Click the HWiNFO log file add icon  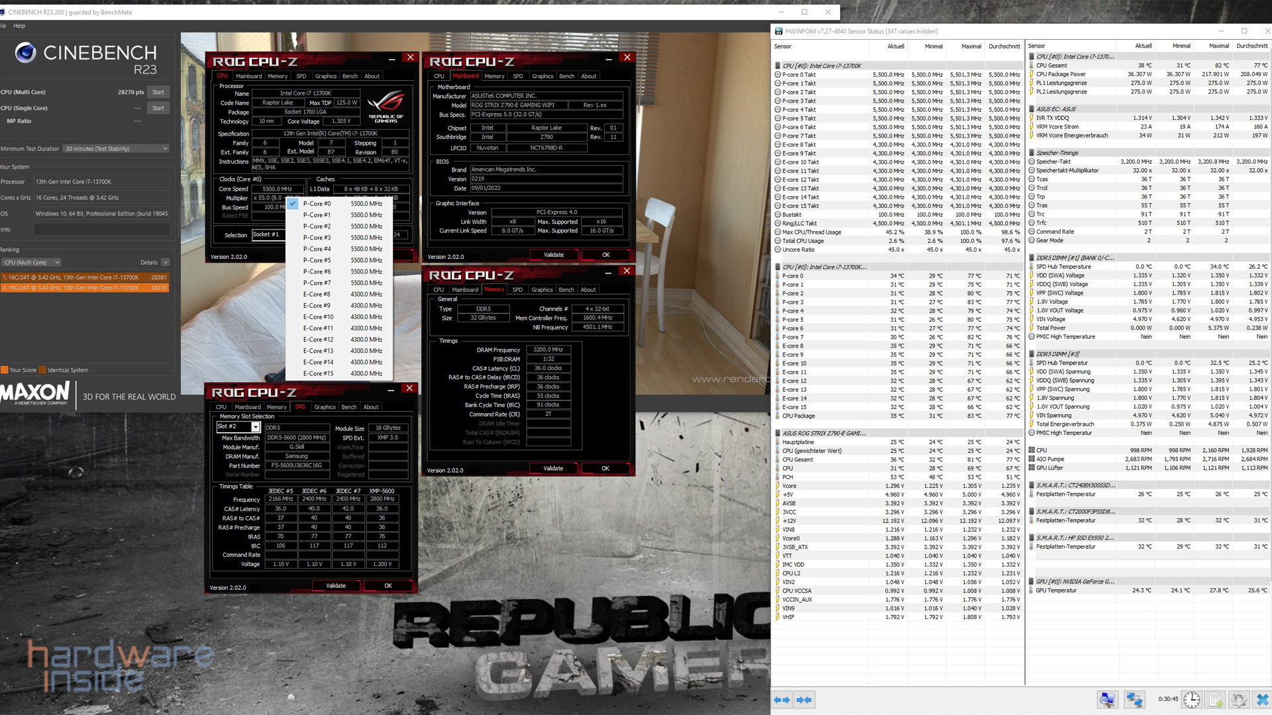pos(1216,699)
